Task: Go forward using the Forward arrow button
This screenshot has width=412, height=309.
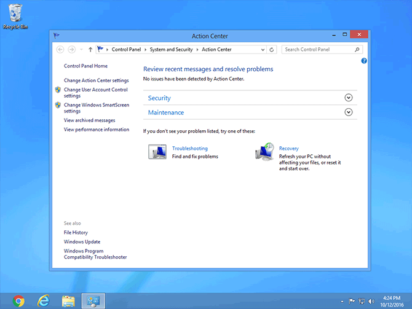Action: (x=72, y=49)
